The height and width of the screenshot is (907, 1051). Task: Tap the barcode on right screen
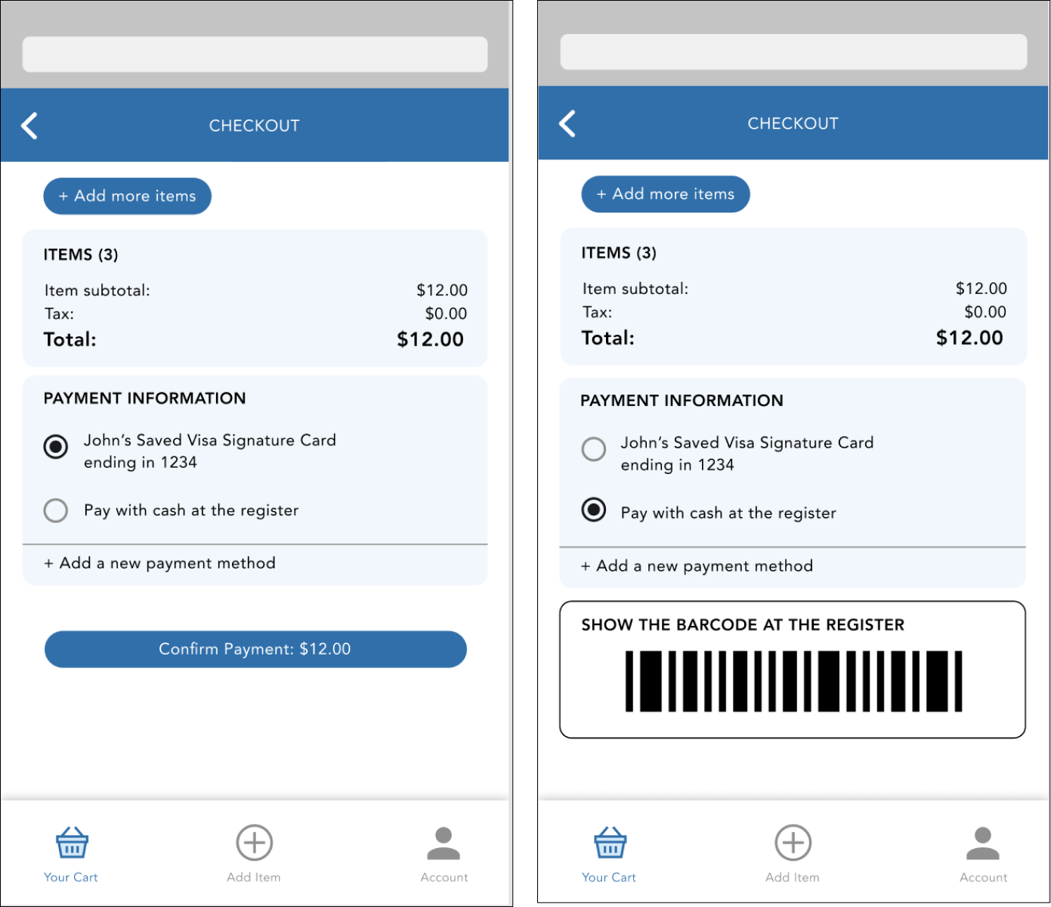793,681
